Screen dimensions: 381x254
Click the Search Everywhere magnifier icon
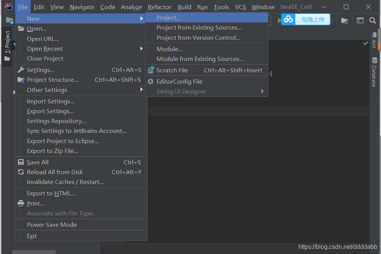coord(373,20)
